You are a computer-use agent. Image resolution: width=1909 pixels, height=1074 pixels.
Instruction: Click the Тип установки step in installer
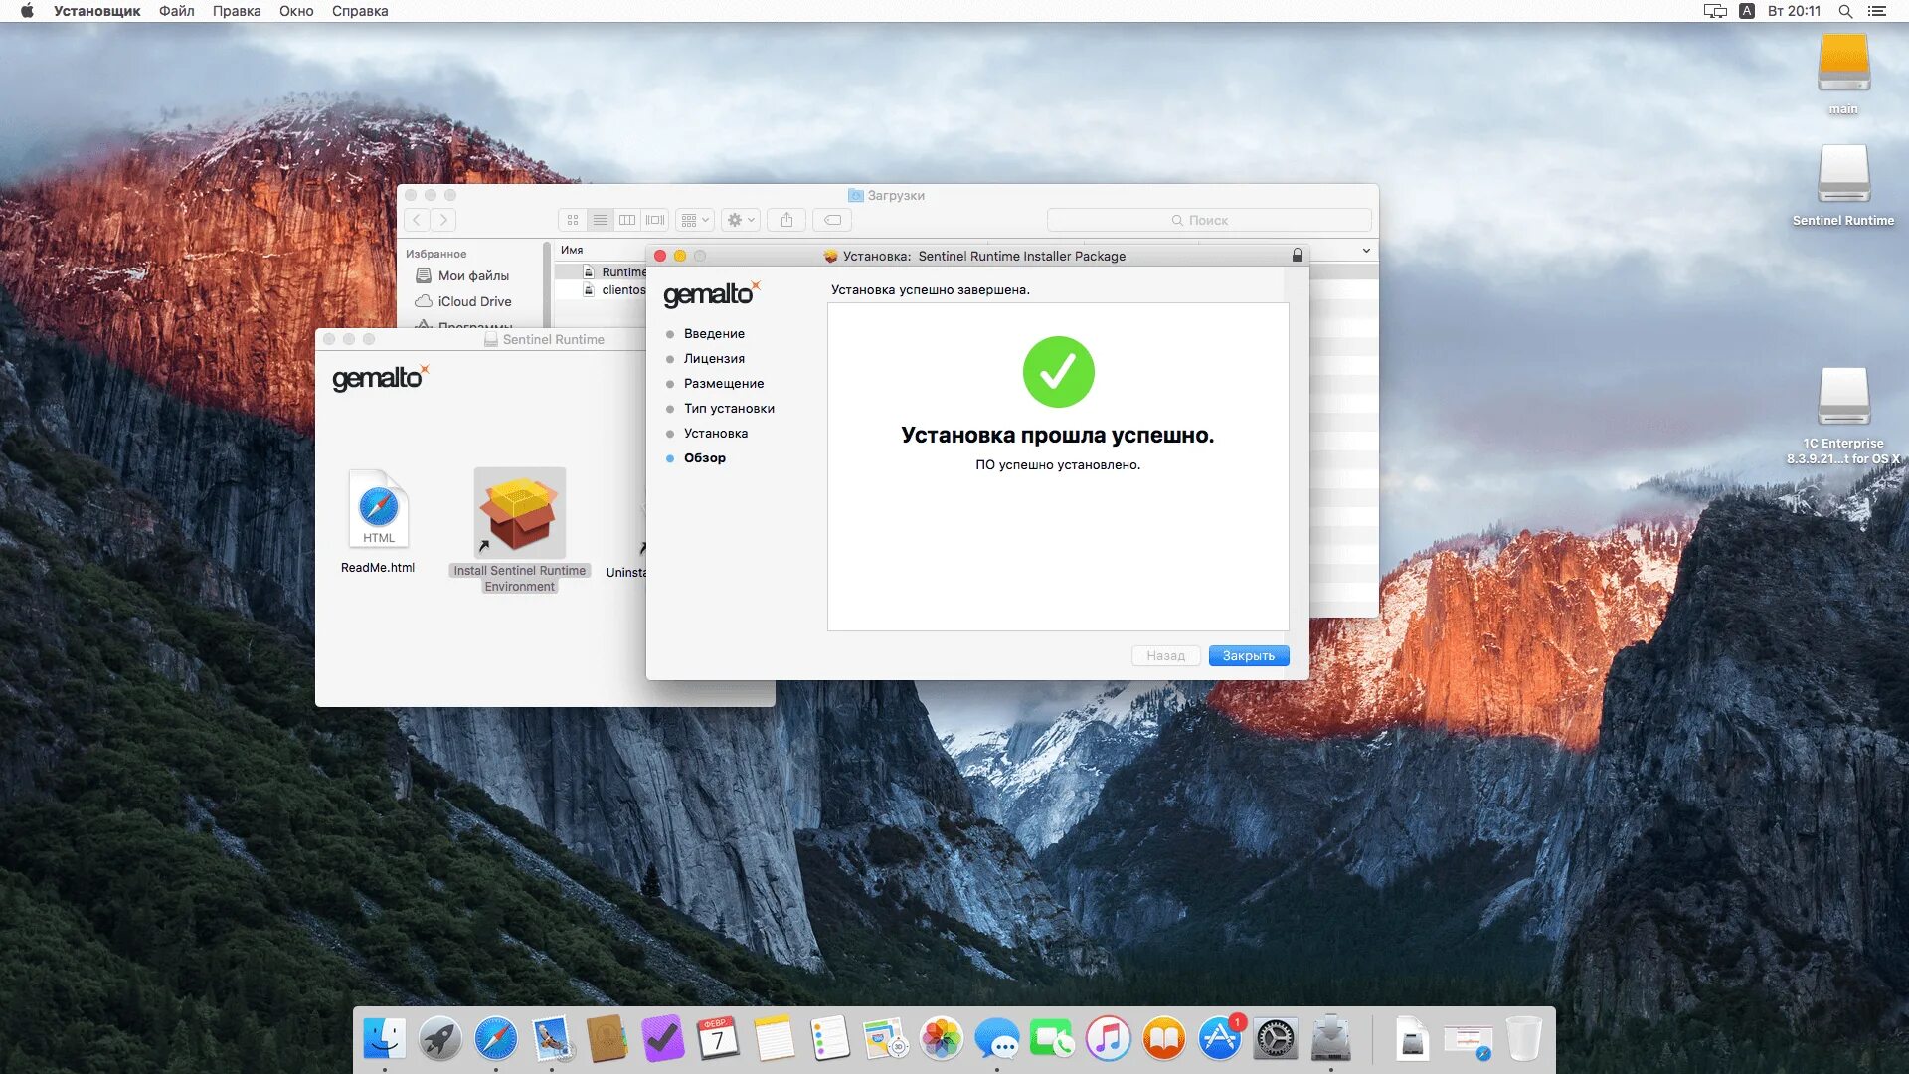(729, 409)
